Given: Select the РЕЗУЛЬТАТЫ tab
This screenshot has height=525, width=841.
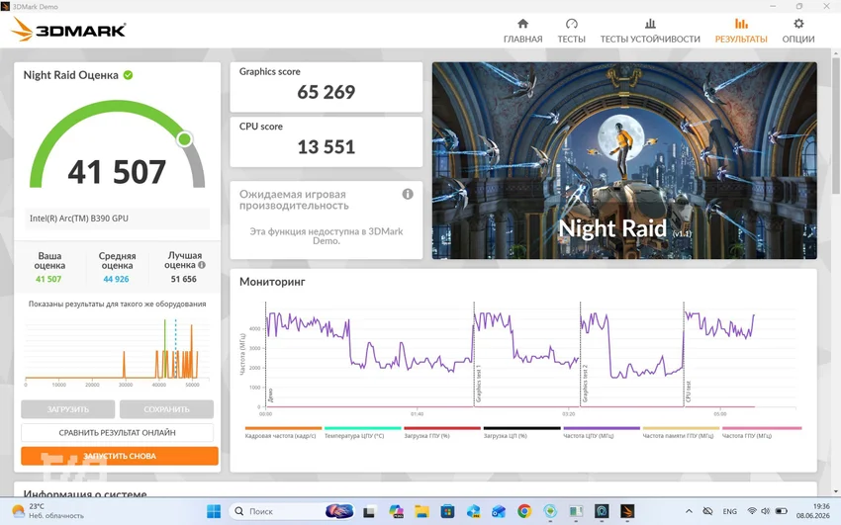Looking at the screenshot, I should 741,31.
